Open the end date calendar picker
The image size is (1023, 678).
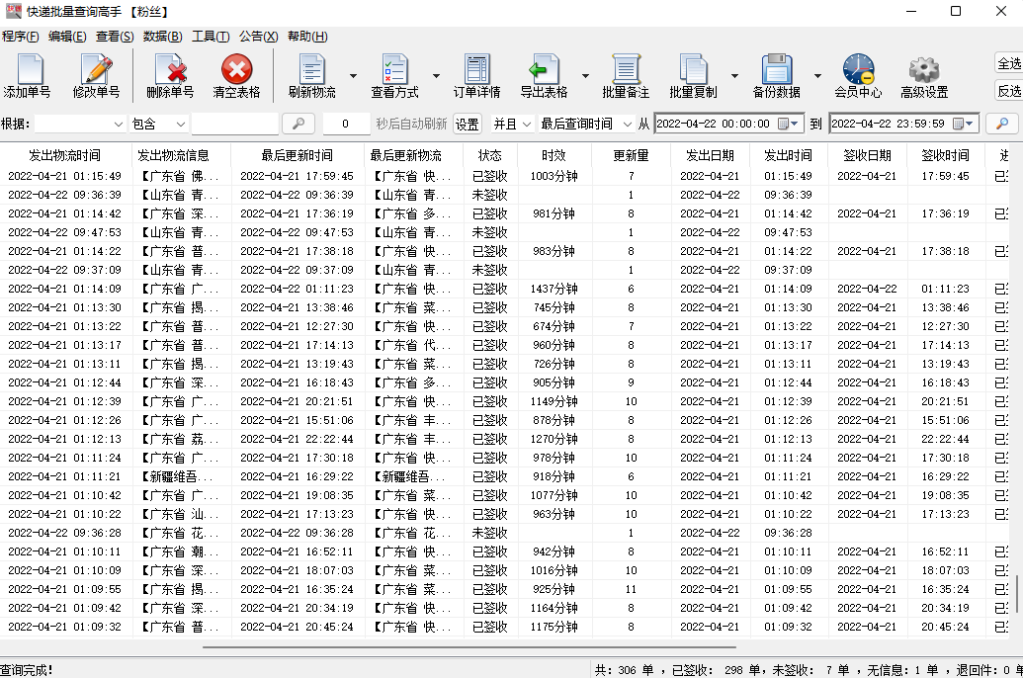(x=963, y=124)
